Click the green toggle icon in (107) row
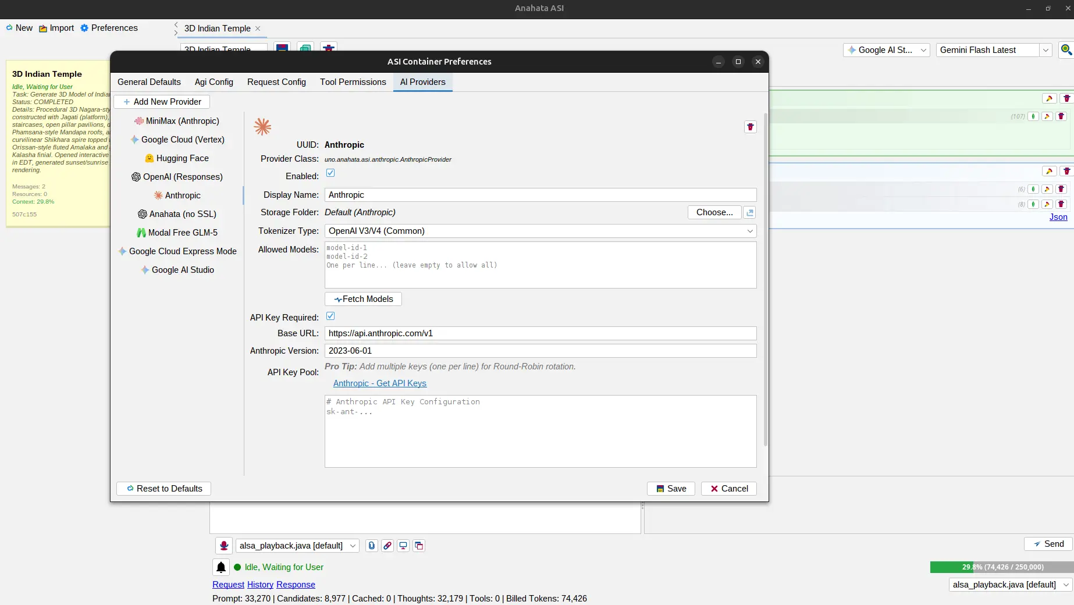This screenshot has width=1074, height=605. [x=1033, y=116]
